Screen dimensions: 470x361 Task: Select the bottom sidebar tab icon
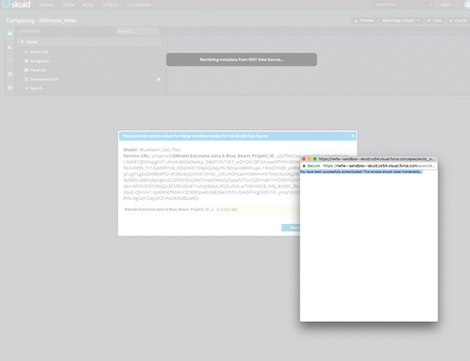[x=10, y=87]
